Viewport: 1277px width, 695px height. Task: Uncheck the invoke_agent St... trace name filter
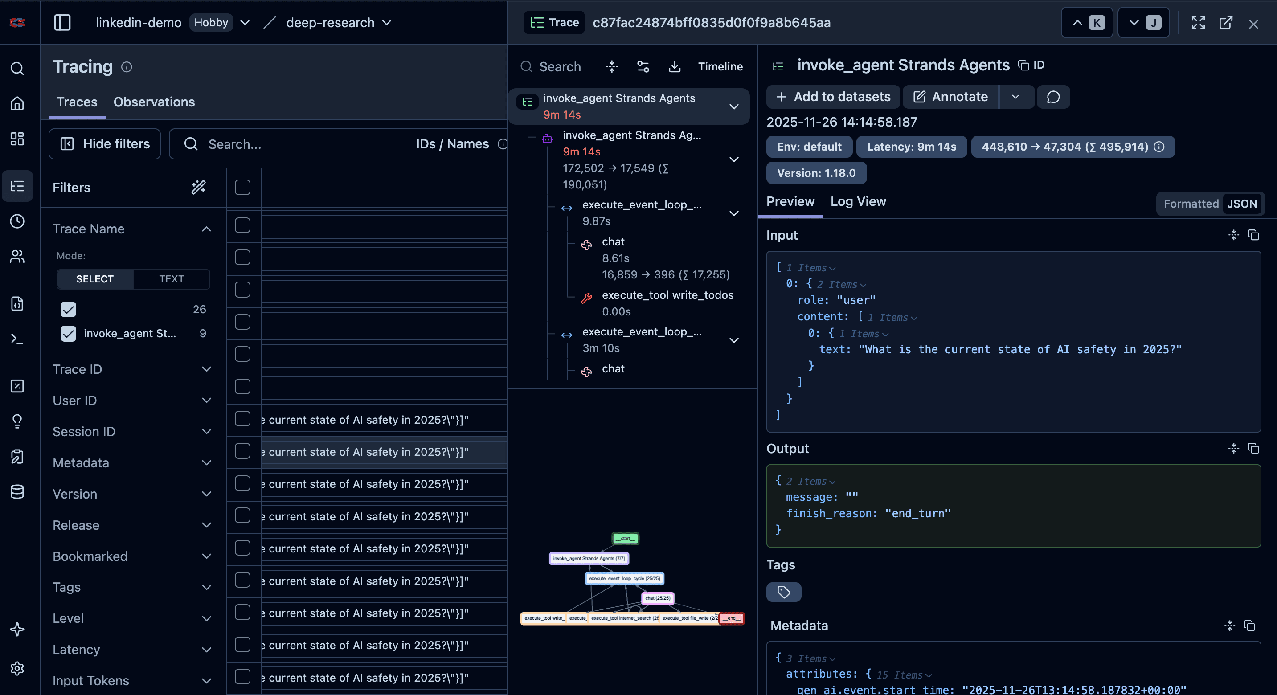69,334
